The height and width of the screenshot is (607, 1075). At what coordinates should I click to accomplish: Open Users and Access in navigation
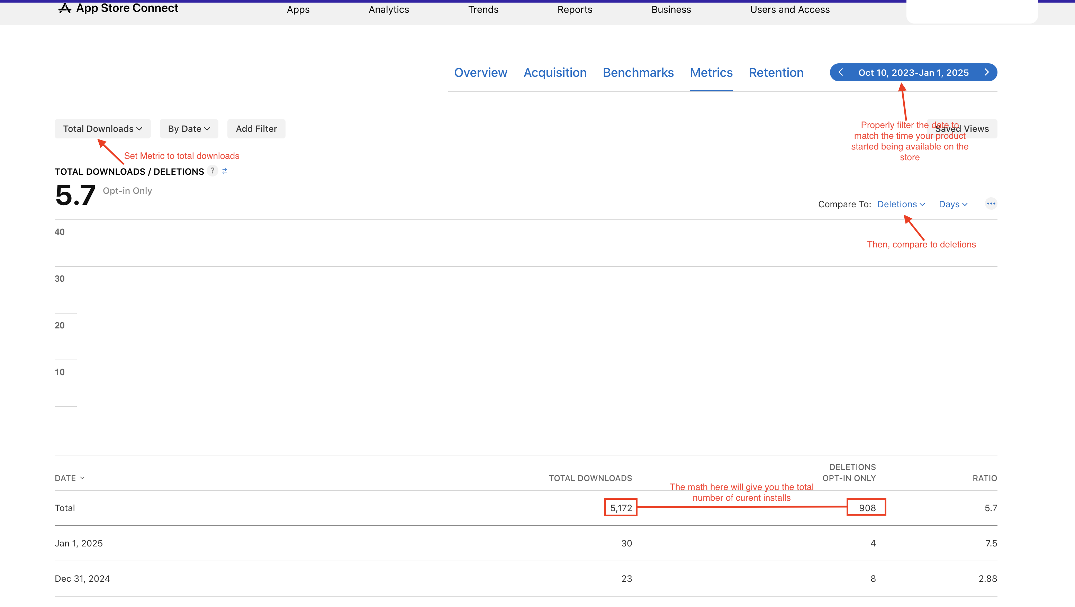[789, 10]
